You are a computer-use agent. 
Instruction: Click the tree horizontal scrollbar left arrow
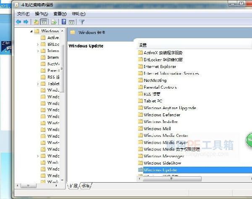17,186
